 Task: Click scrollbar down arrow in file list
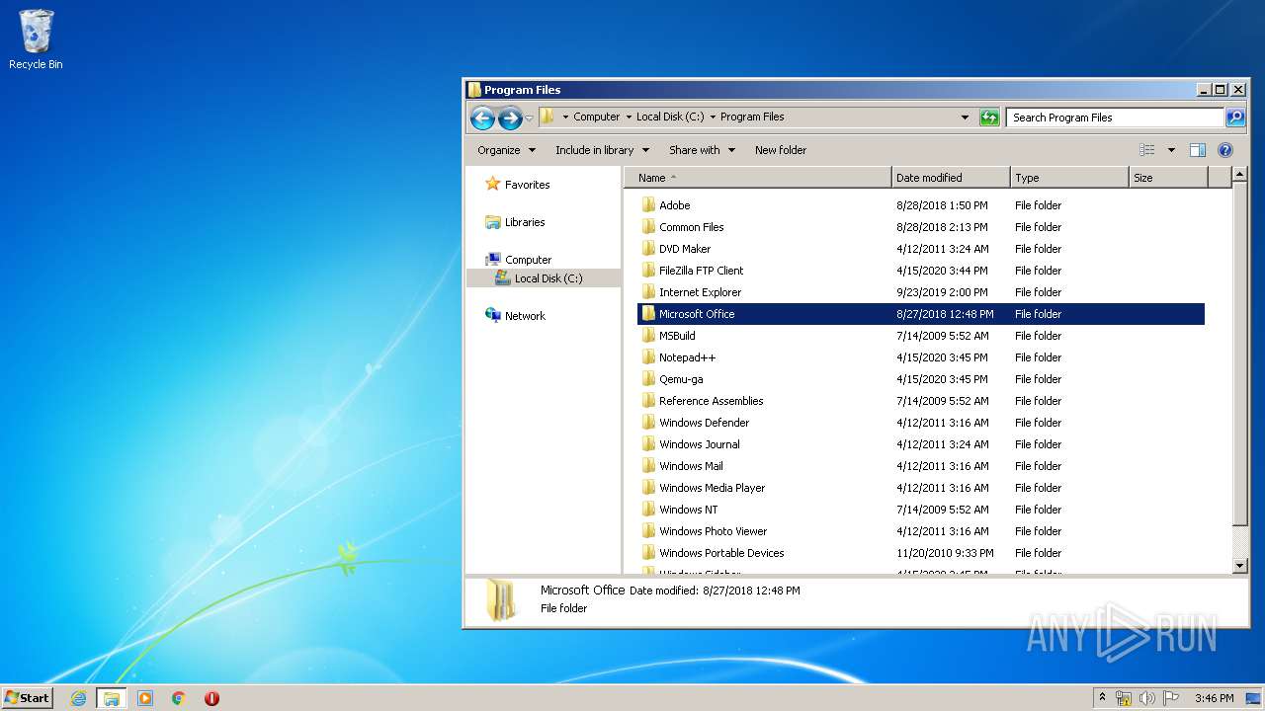[x=1240, y=566]
